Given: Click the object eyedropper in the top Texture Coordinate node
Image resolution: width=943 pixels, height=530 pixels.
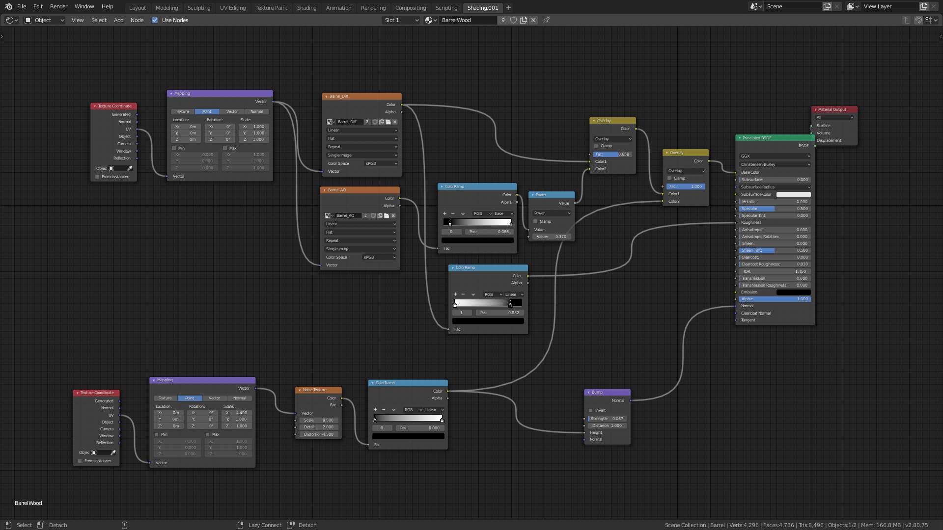Looking at the screenshot, I should tap(130, 168).
